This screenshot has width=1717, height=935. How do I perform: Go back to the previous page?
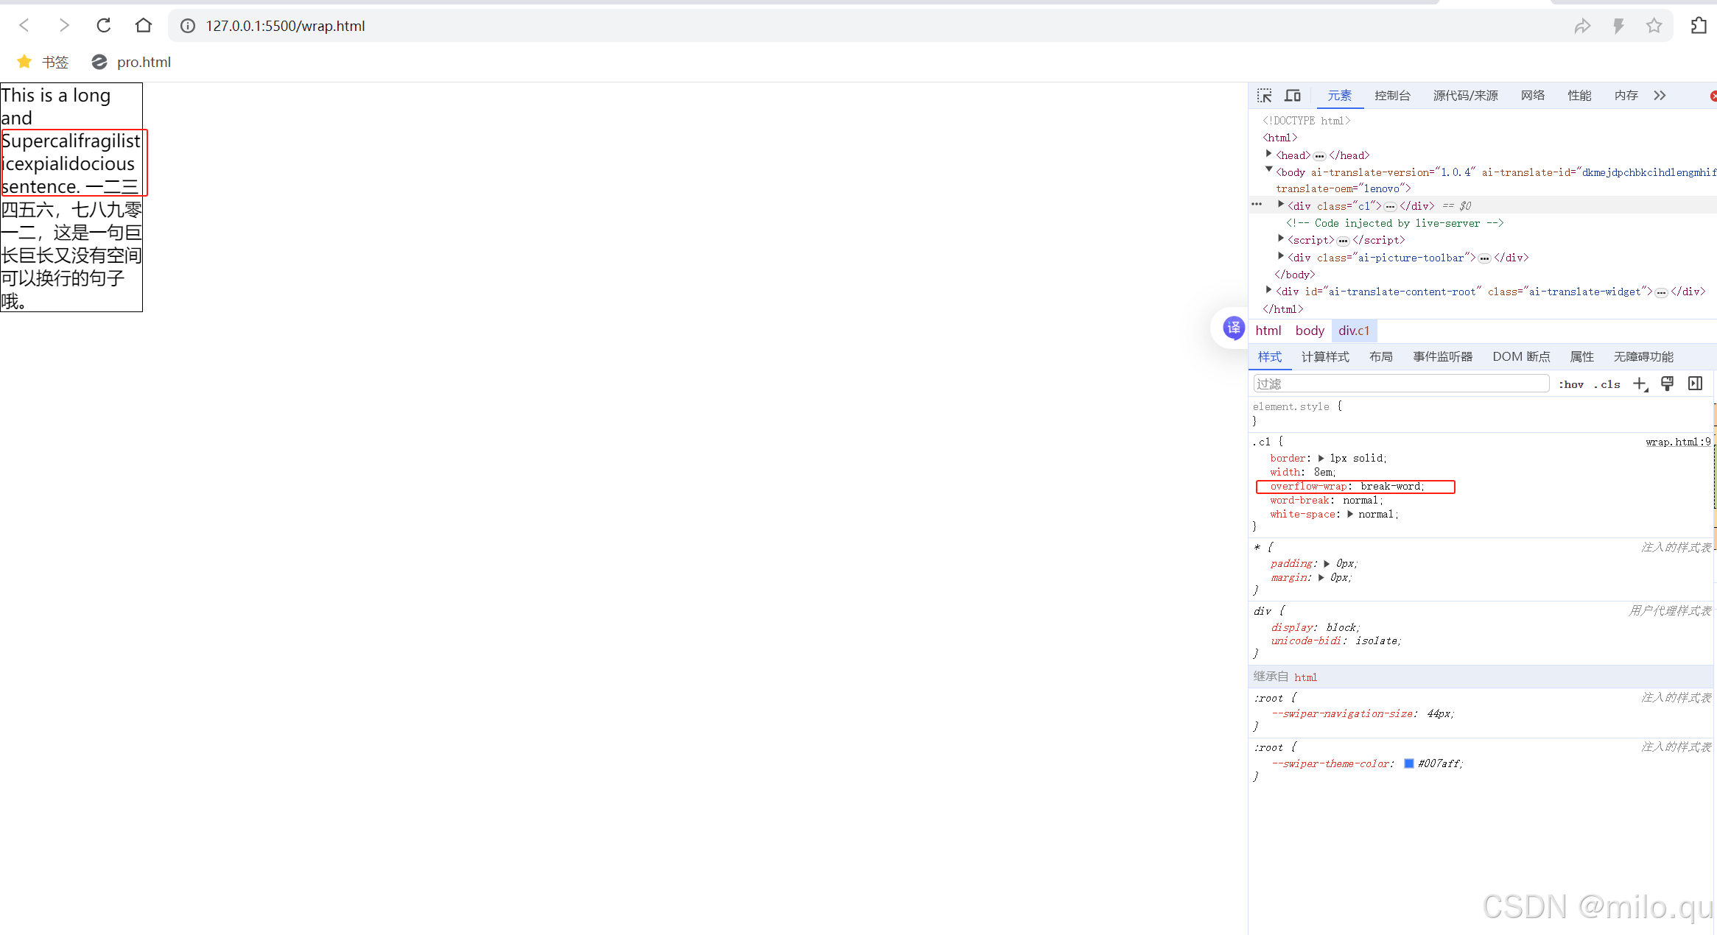24,26
